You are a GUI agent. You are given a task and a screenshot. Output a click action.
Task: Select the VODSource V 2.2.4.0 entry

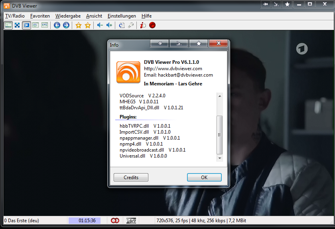point(142,96)
